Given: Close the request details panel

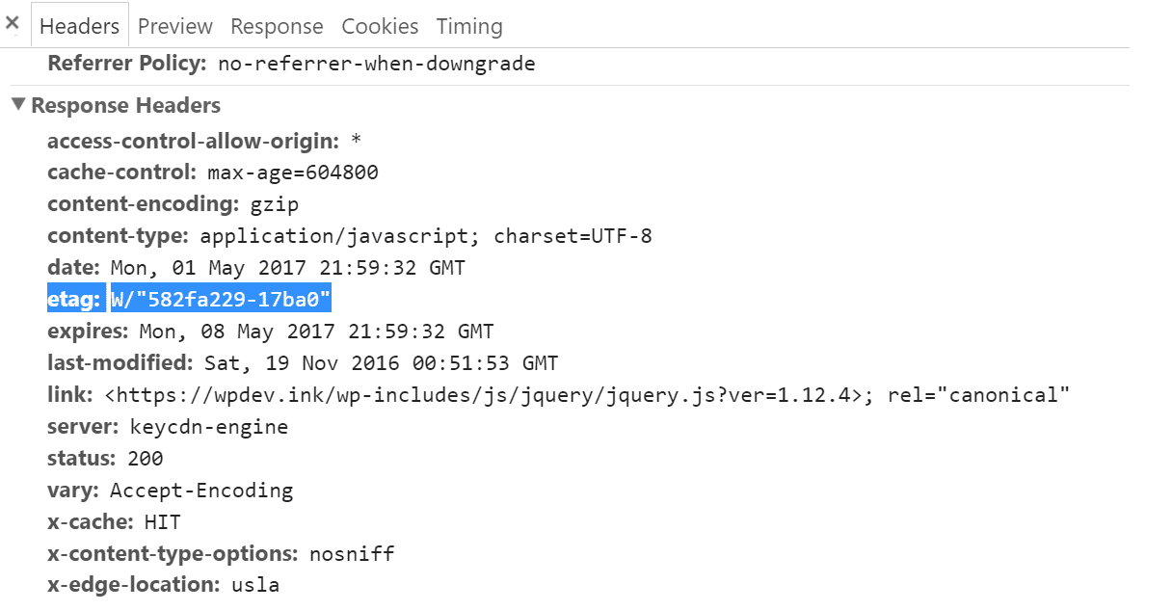Looking at the screenshot, I should point(13,23).
